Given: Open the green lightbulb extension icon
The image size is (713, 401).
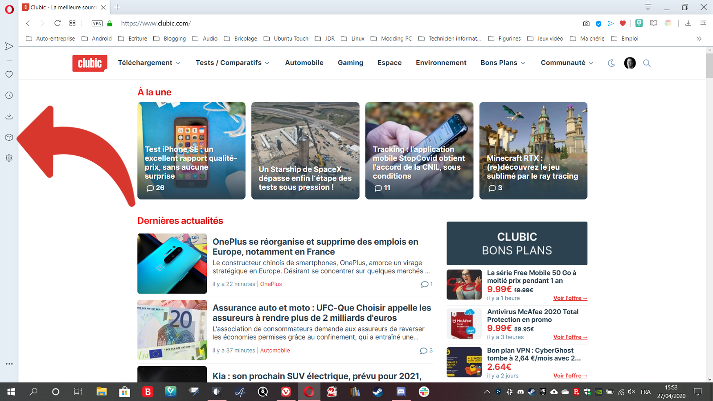Looking at the screenshot, I should 639,23.
